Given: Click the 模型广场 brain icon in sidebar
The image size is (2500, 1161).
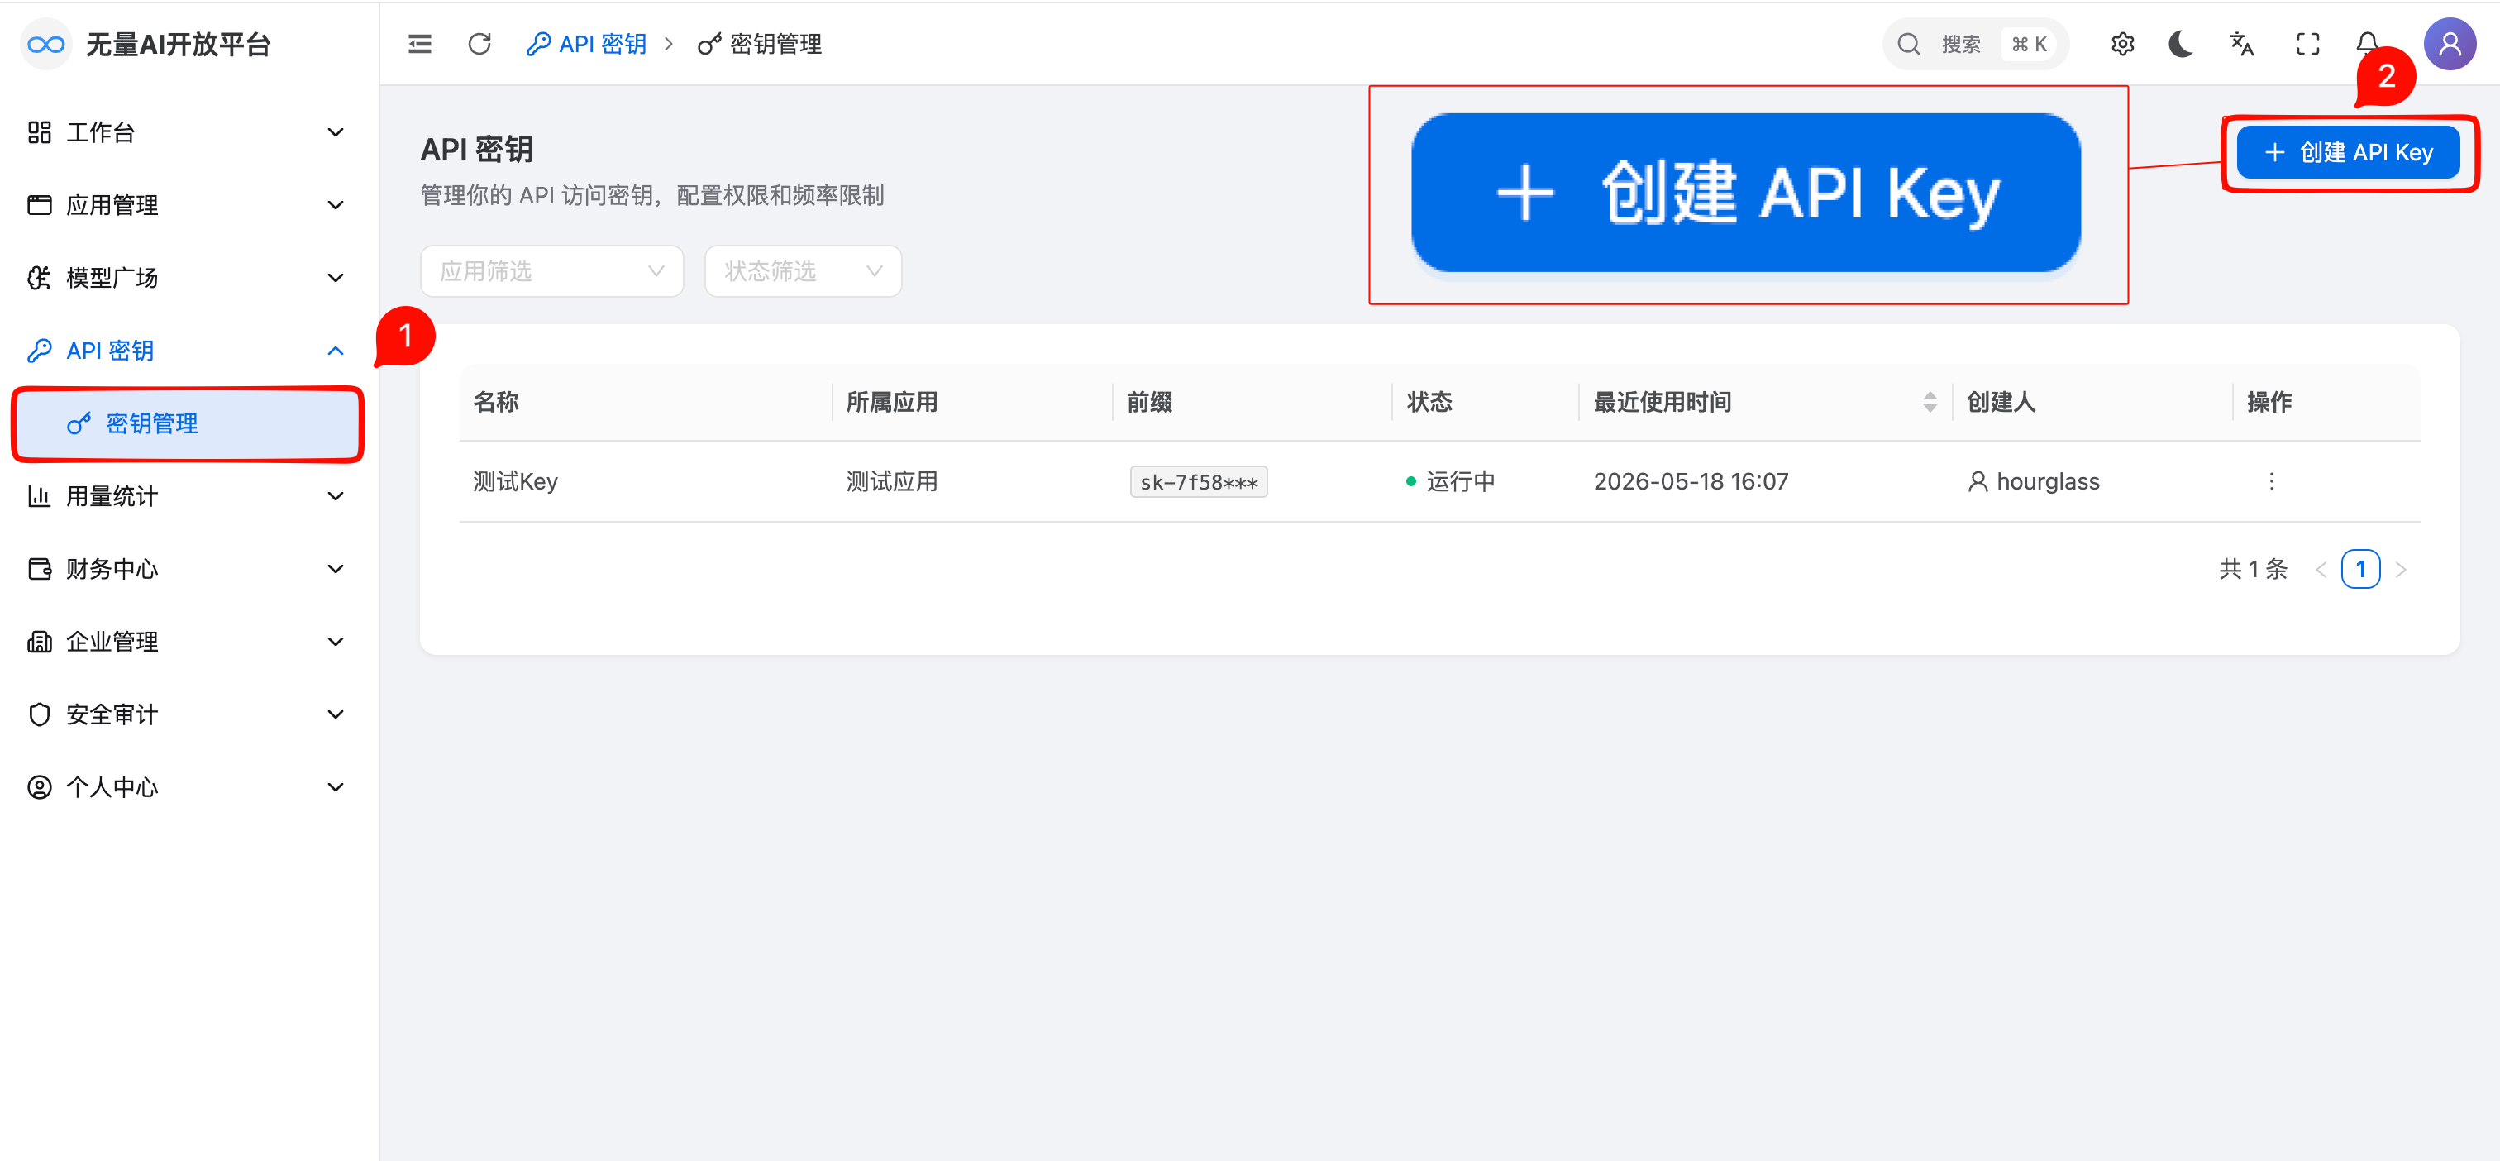Looking at the screenshot, I should point(39,278).
